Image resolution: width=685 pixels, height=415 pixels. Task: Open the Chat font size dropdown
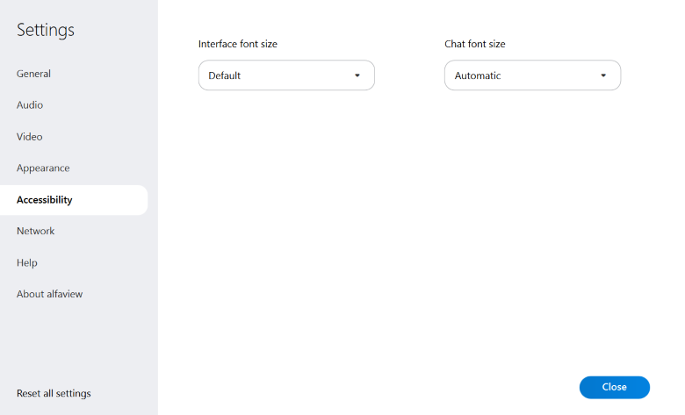coord(532,75)
